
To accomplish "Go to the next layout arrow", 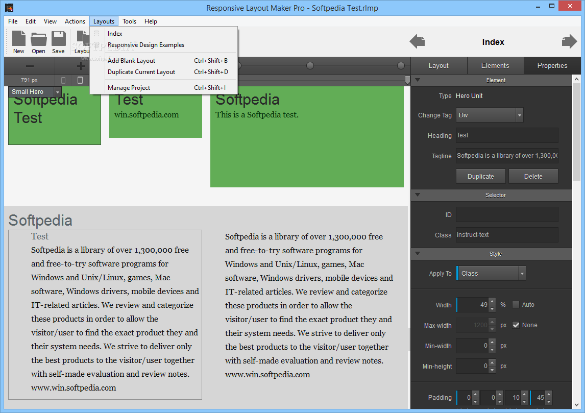I will pyautogui.click(x=569, y=41).
